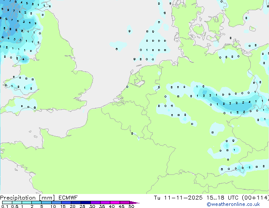Screen dimensions: 269x208
Task: Click the date "11-11-2025" text
Action: (x=183, y=198)
